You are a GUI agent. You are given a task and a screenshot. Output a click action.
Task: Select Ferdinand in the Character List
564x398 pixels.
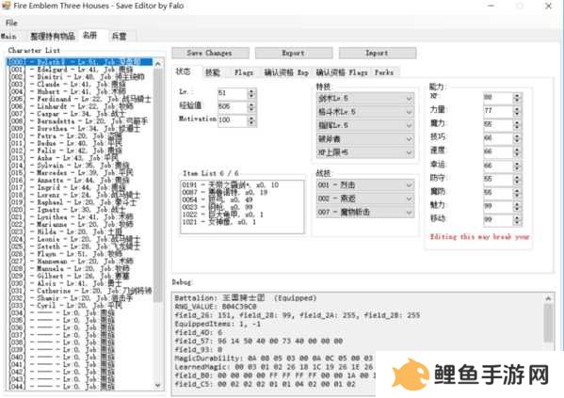pyautogui.click(x=80, y=99)
